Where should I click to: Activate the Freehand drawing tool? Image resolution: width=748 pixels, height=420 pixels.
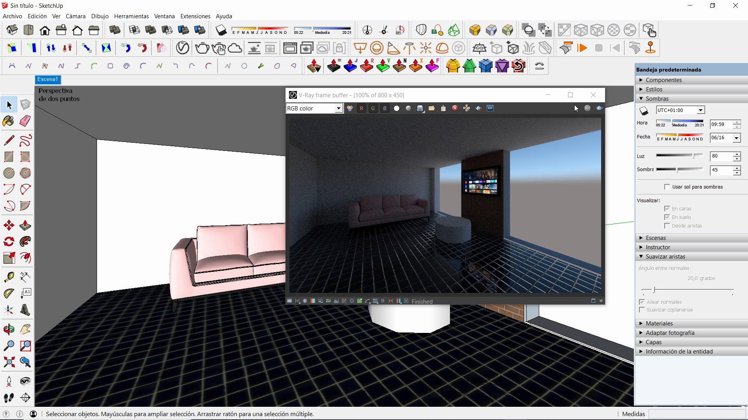(25, 140)
